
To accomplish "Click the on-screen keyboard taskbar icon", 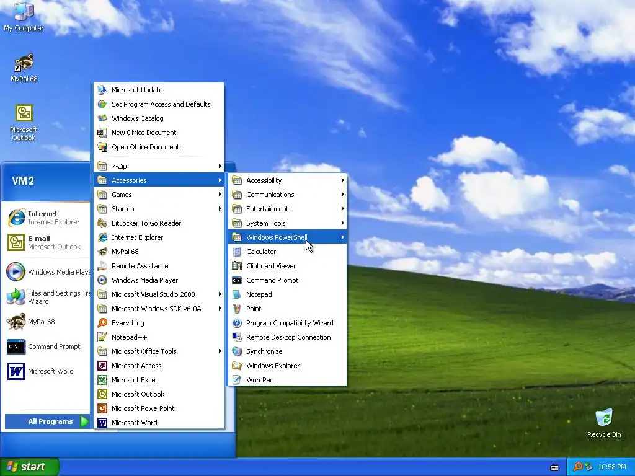I will 554,467.
